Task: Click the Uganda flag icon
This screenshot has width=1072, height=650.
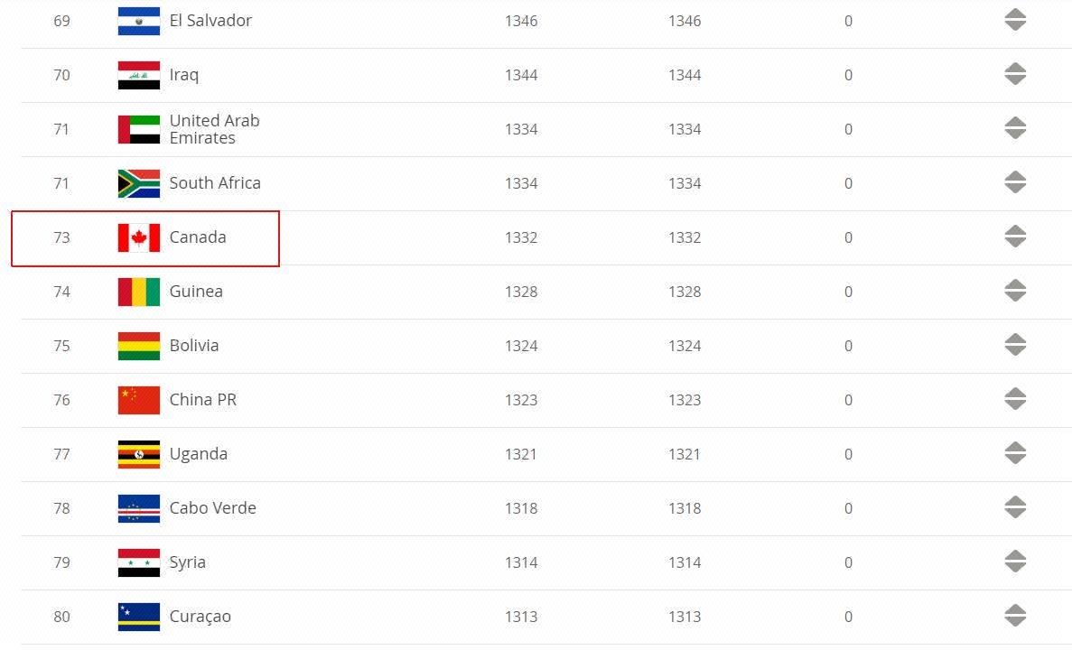Action: click(138, 454)
